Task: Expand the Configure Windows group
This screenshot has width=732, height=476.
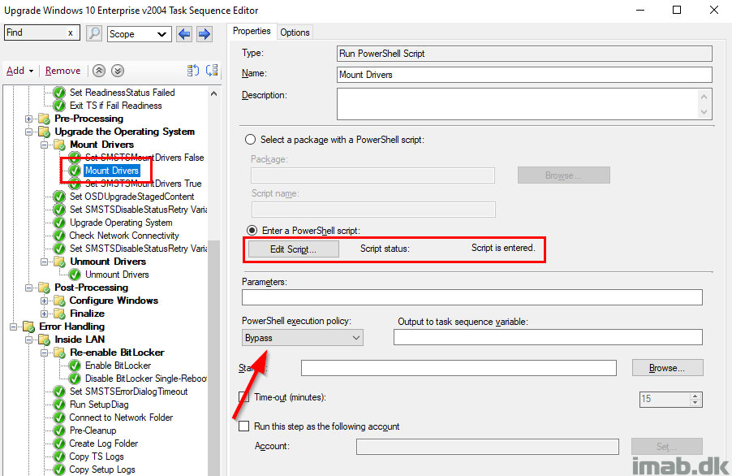Action: [45, 301]
